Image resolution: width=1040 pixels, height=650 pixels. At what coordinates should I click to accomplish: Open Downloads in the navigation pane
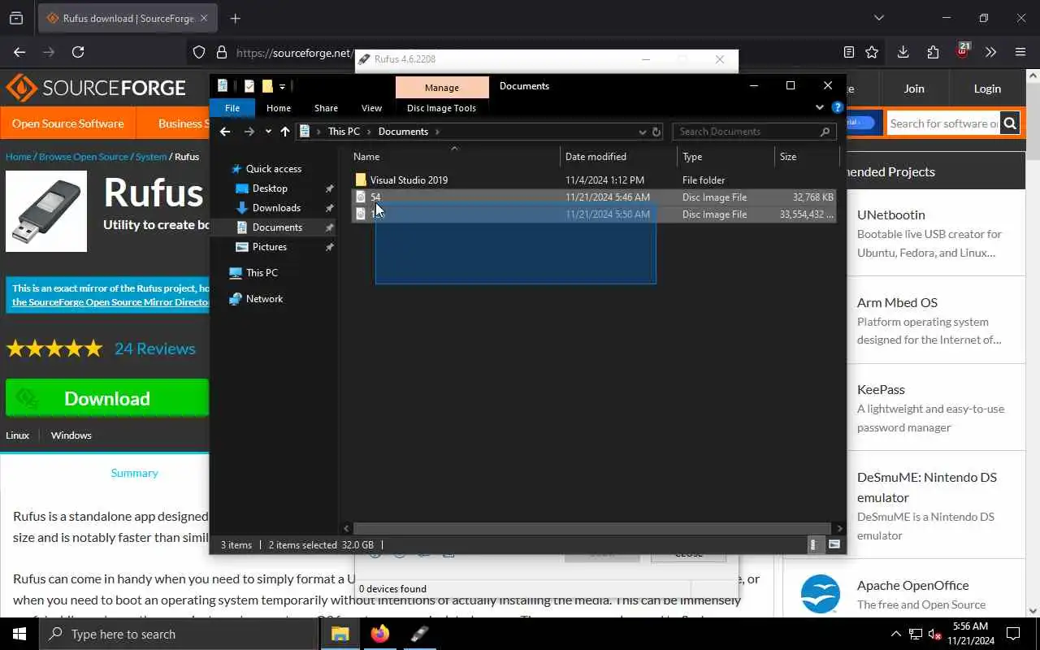tap(276, 208)
